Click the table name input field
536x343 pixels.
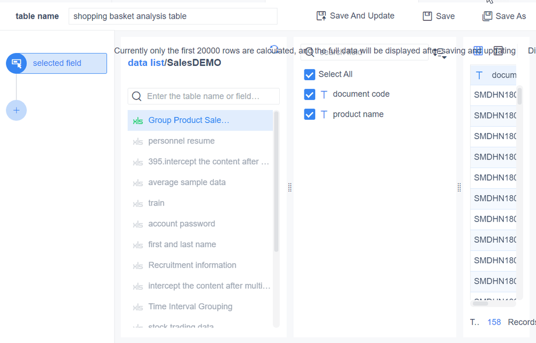tap(173, 16)
